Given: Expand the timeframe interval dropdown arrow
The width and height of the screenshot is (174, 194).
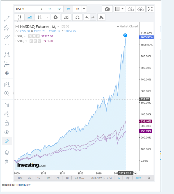Looking at the screenshot, I should coord(84,9).
